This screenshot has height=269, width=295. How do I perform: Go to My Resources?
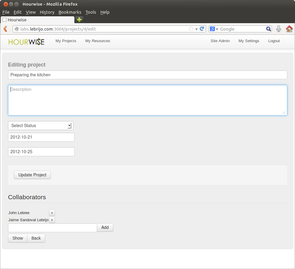(x=98, y=41)
